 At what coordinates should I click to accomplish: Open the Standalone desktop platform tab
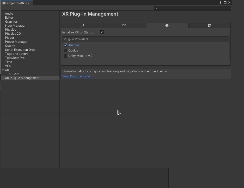pos(82,25)
